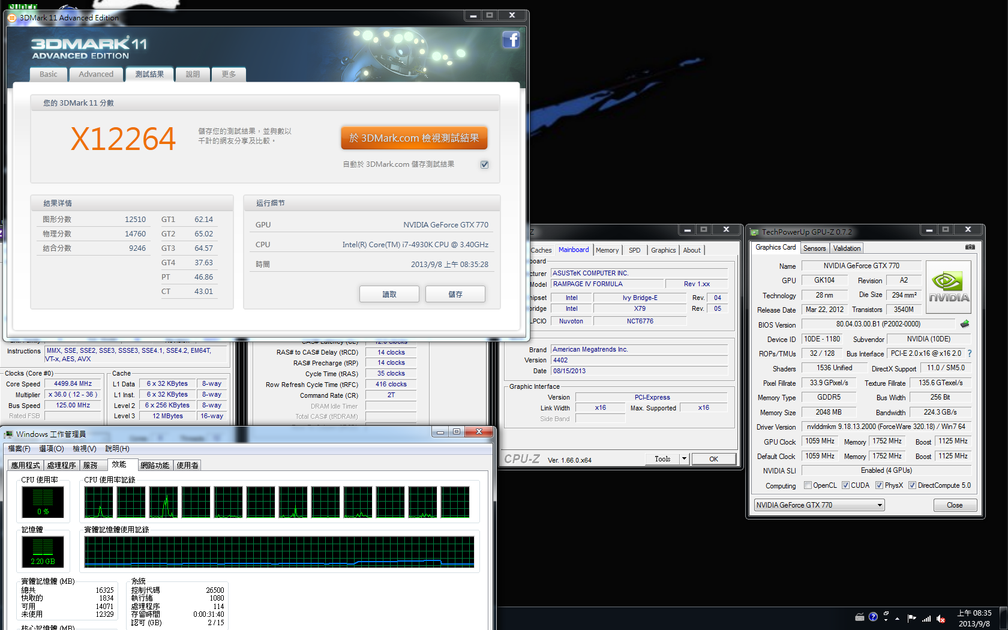1008x630 pixels.
Task: Switch to the 處理程序 tab in Task Manager
Action: coord(61,465)
